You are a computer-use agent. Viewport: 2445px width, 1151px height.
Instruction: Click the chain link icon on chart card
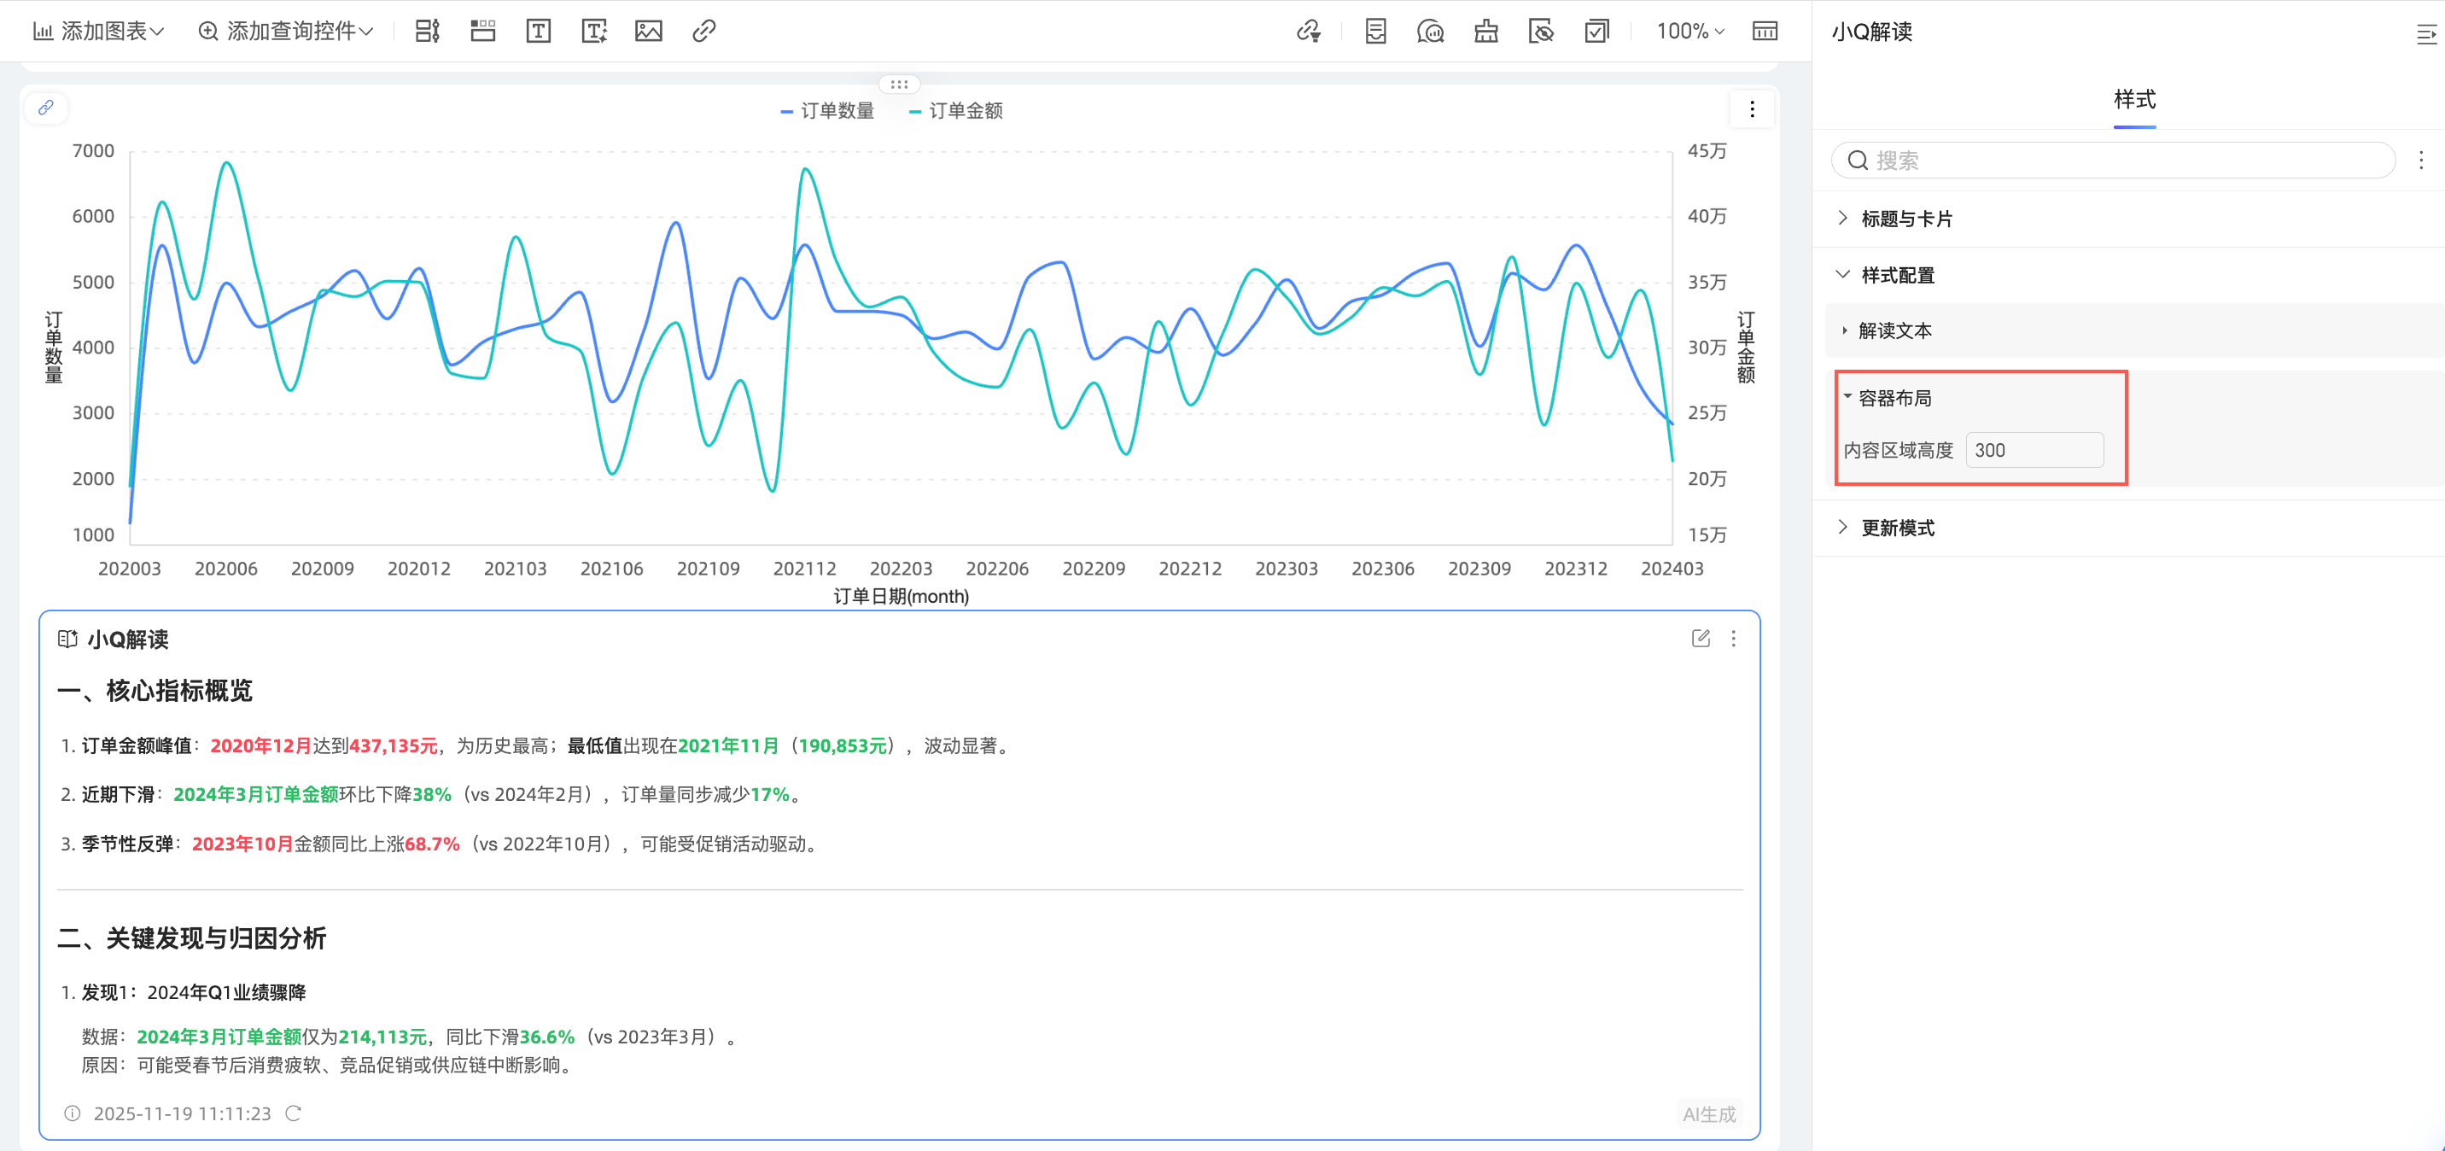pyautogui.click(x=45, y=108)
